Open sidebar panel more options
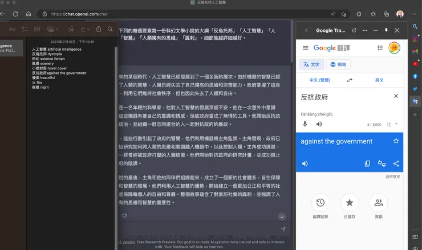The width and height of the screenshot is (422, 250). pyautogui.click(x=364, y=30)
